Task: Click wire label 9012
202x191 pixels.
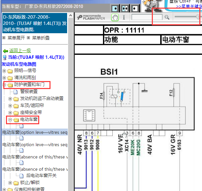Action: point(92,145)
